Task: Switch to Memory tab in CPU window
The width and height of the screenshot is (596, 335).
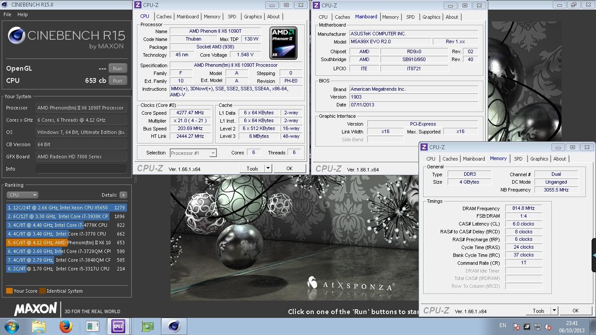Action: point(212,17)
